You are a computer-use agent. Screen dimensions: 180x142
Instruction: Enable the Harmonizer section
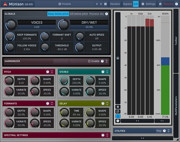coord(94,61)
